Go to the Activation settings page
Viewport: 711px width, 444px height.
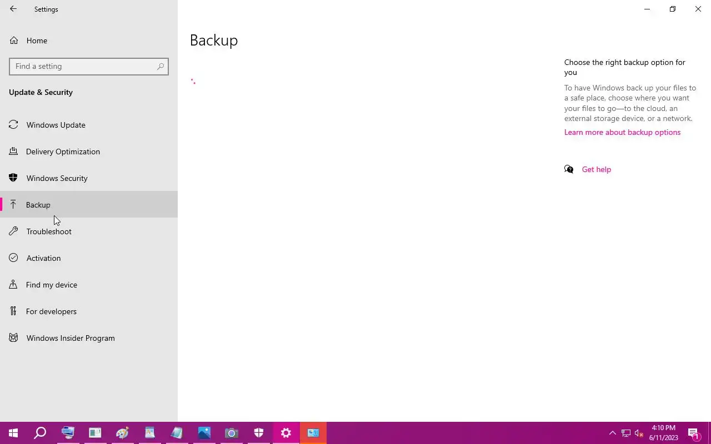click(x=89, y=258)
